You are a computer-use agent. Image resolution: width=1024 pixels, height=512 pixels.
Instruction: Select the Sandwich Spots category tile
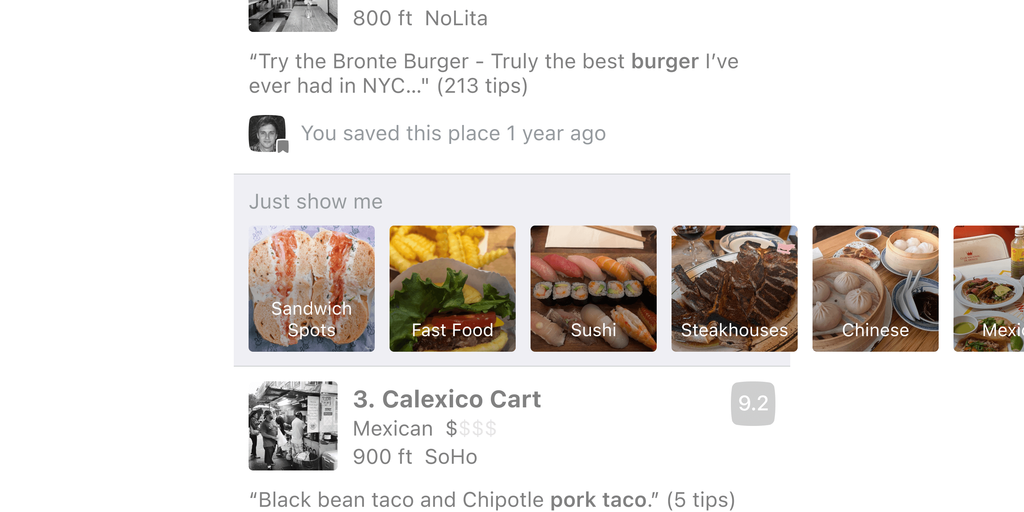coord(311,289)
